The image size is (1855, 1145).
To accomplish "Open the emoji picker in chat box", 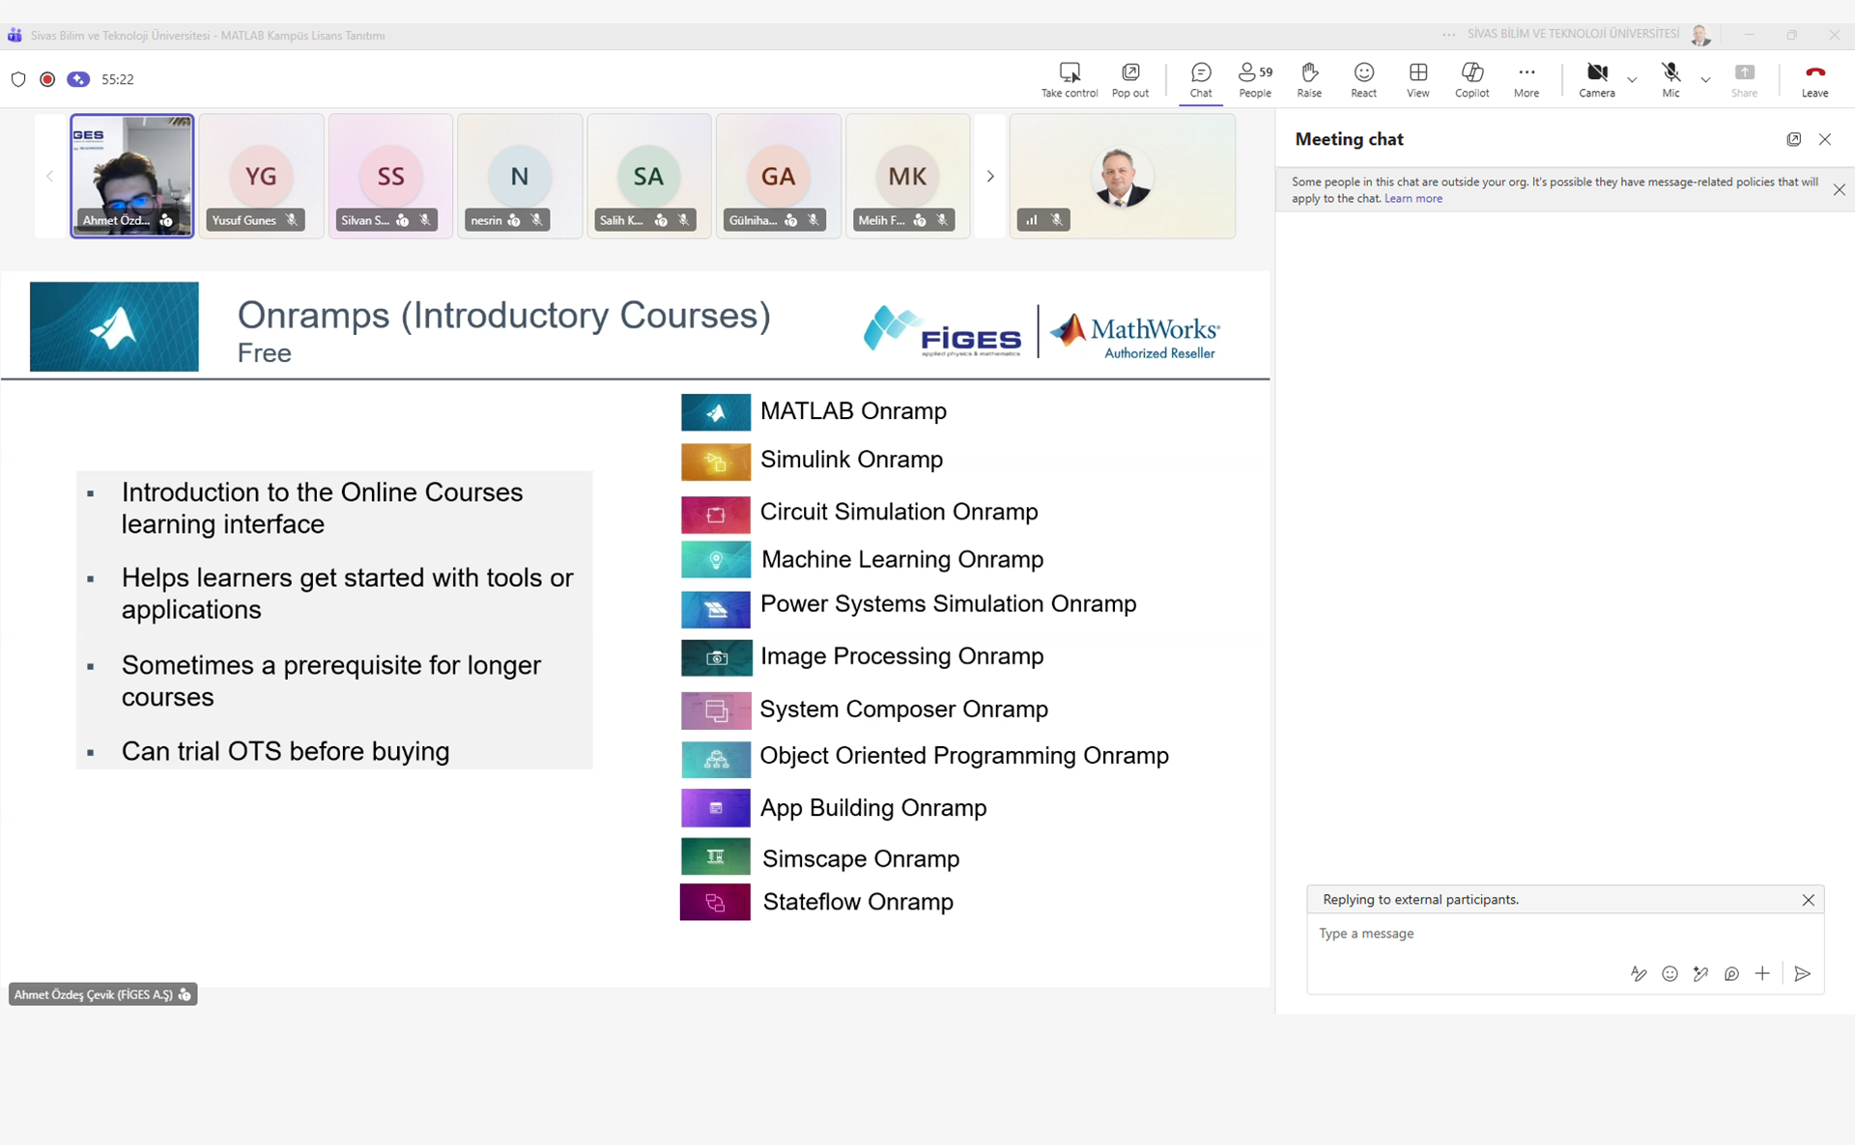I will pyautogui.click(x=1669, y=973).
